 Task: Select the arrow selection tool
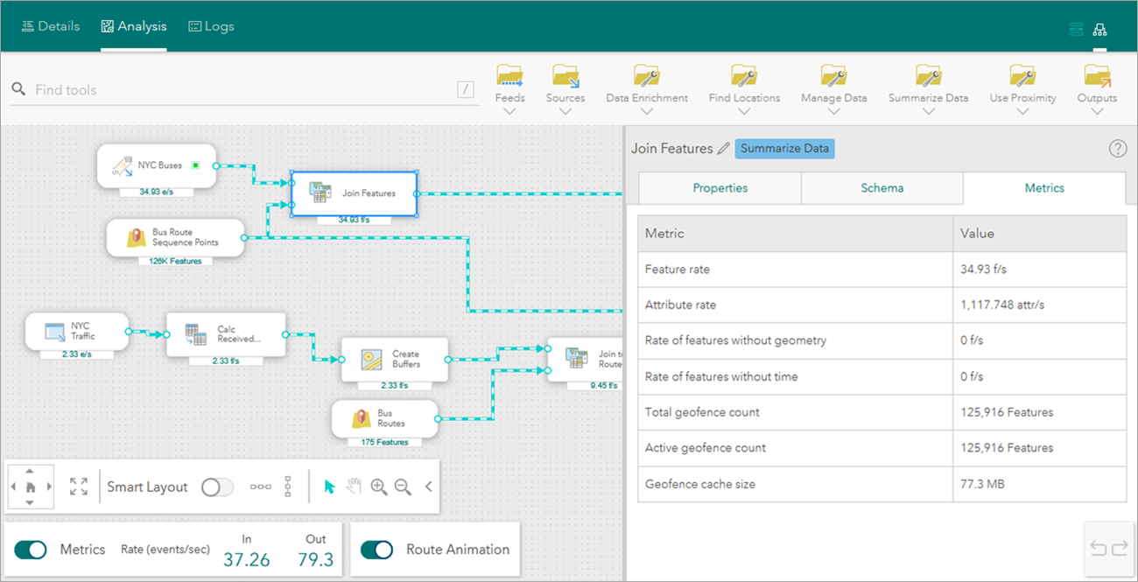(x=330, y=487)
